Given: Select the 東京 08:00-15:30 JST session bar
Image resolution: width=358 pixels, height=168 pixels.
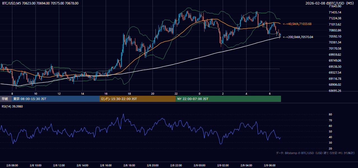Looking at the screenshot, I should [55, 99].
